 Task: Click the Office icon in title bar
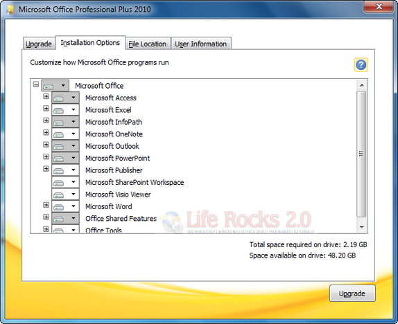10,10
